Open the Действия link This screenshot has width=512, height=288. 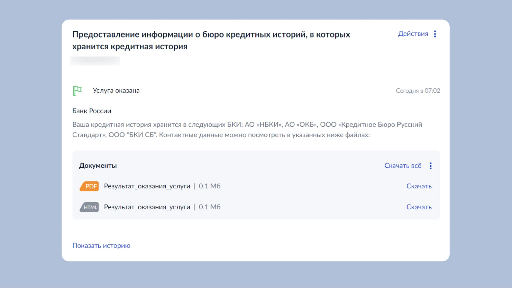pos(413,34)
